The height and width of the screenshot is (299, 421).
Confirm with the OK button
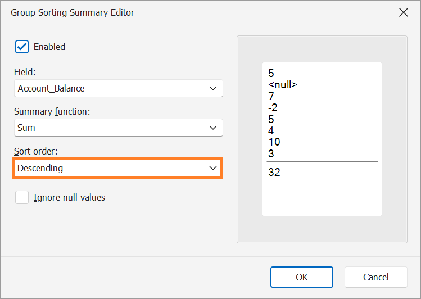click(x=302, y=277)
